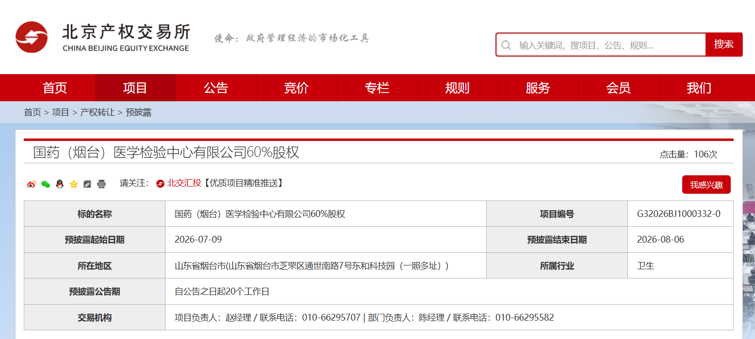The width and height of the screenshot is (755, 339).
Task: Go to 项目 in the breadcrumb
Action: point(61,112)
